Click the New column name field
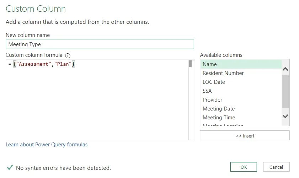299x178 pixels. pos(100,44)
